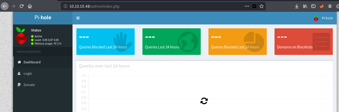
Task: Click the Donate PayPal icon
Action: pyautogui.click(x=19, y=85)
